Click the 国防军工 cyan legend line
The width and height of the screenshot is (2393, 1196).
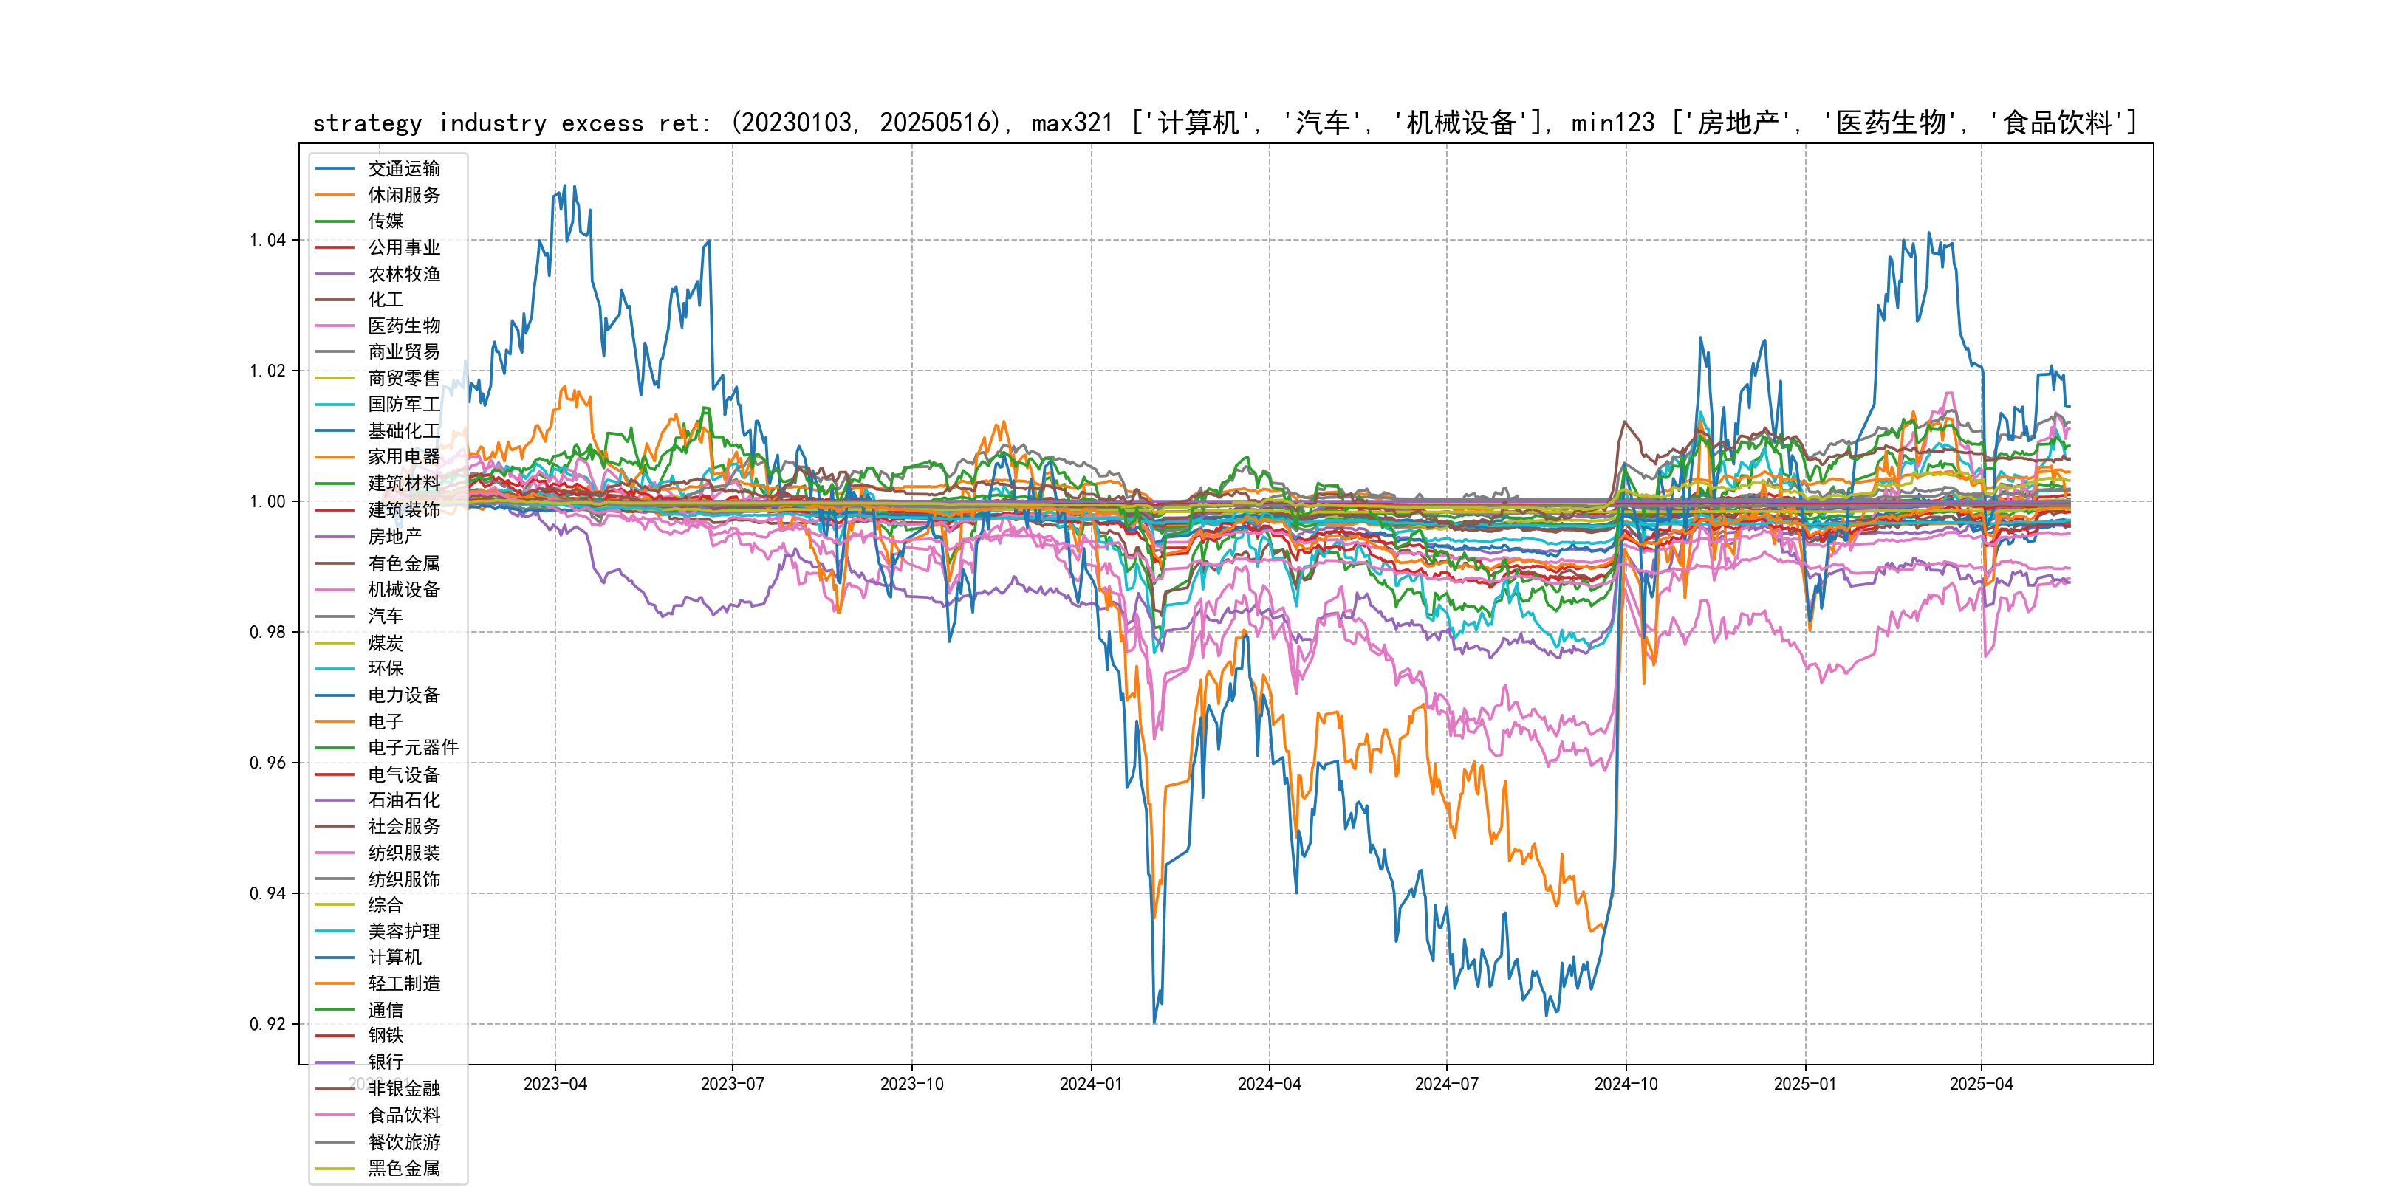tap(335, 405)
